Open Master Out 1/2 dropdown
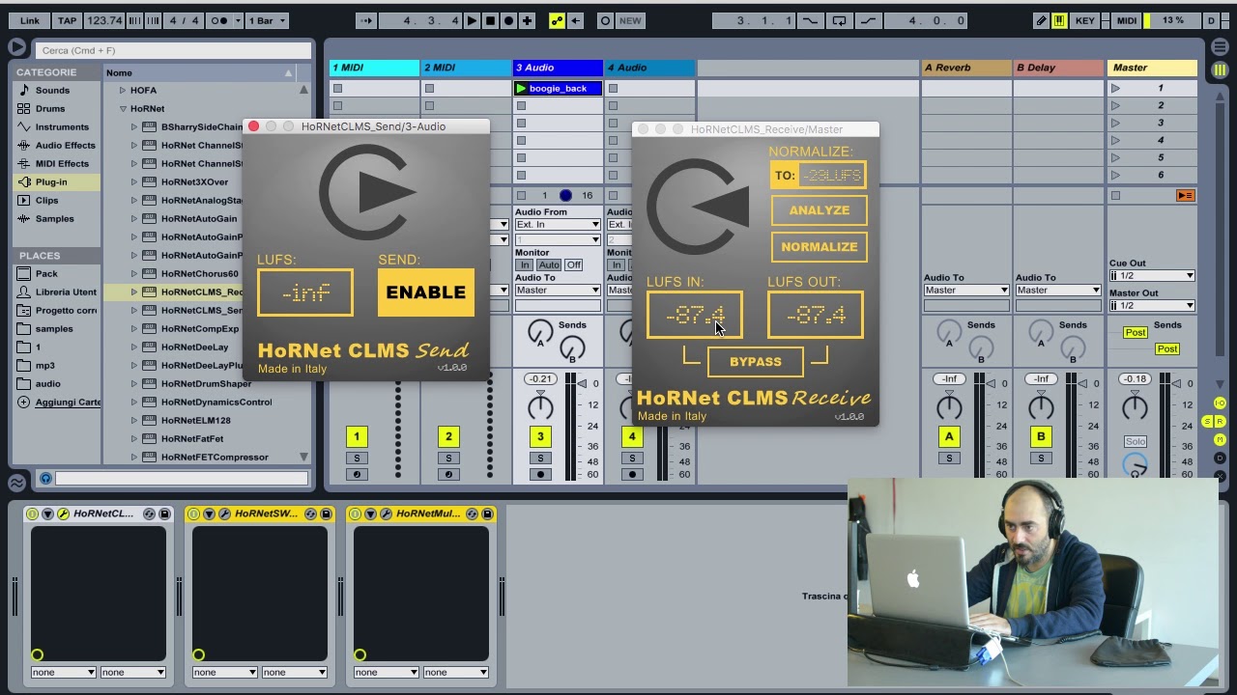The image size is (1237, 695). [x=1152, y=305]
